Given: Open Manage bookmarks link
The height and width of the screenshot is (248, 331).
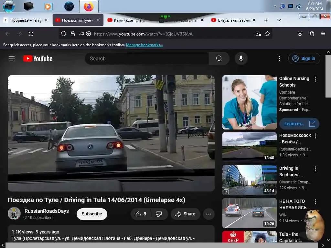Looking at the screenshot, I should pyautogui.click(x=144, y=45).
